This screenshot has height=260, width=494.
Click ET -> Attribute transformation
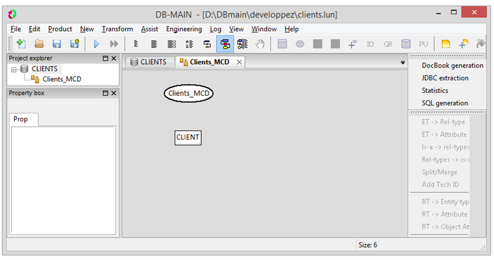point(444,134)
